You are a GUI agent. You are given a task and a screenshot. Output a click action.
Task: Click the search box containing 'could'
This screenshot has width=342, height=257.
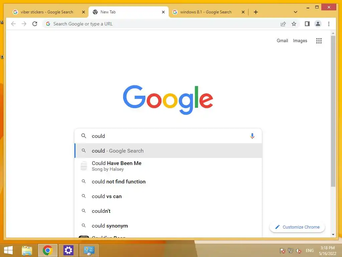point(168,136)
